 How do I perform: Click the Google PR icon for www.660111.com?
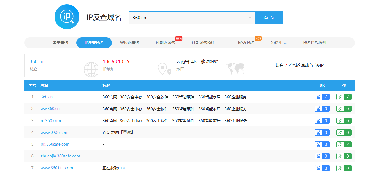[x=340, y=168]
